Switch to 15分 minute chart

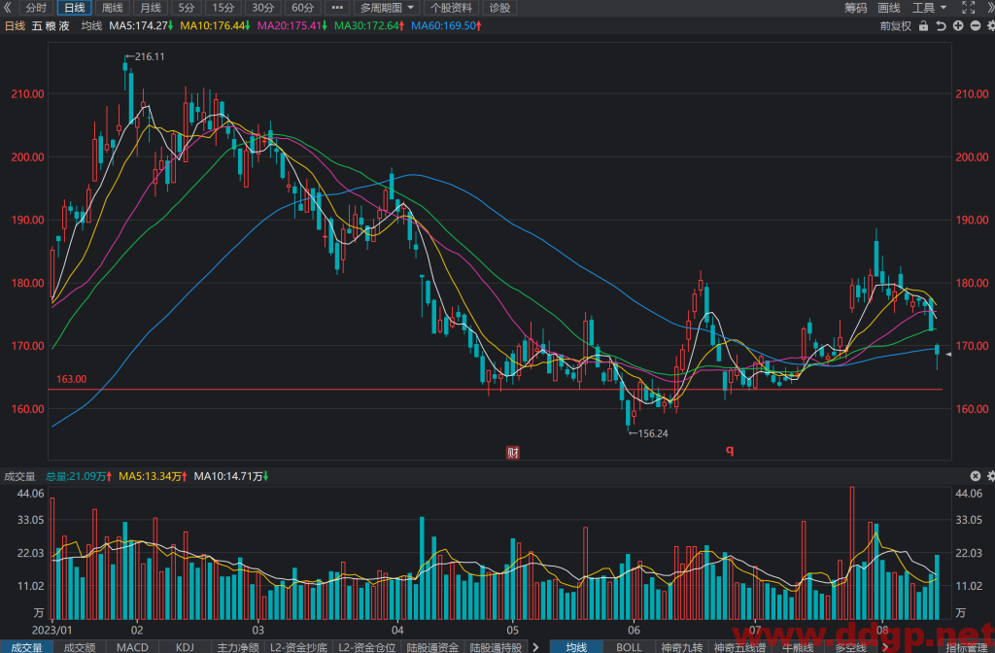tap(223, 8)
